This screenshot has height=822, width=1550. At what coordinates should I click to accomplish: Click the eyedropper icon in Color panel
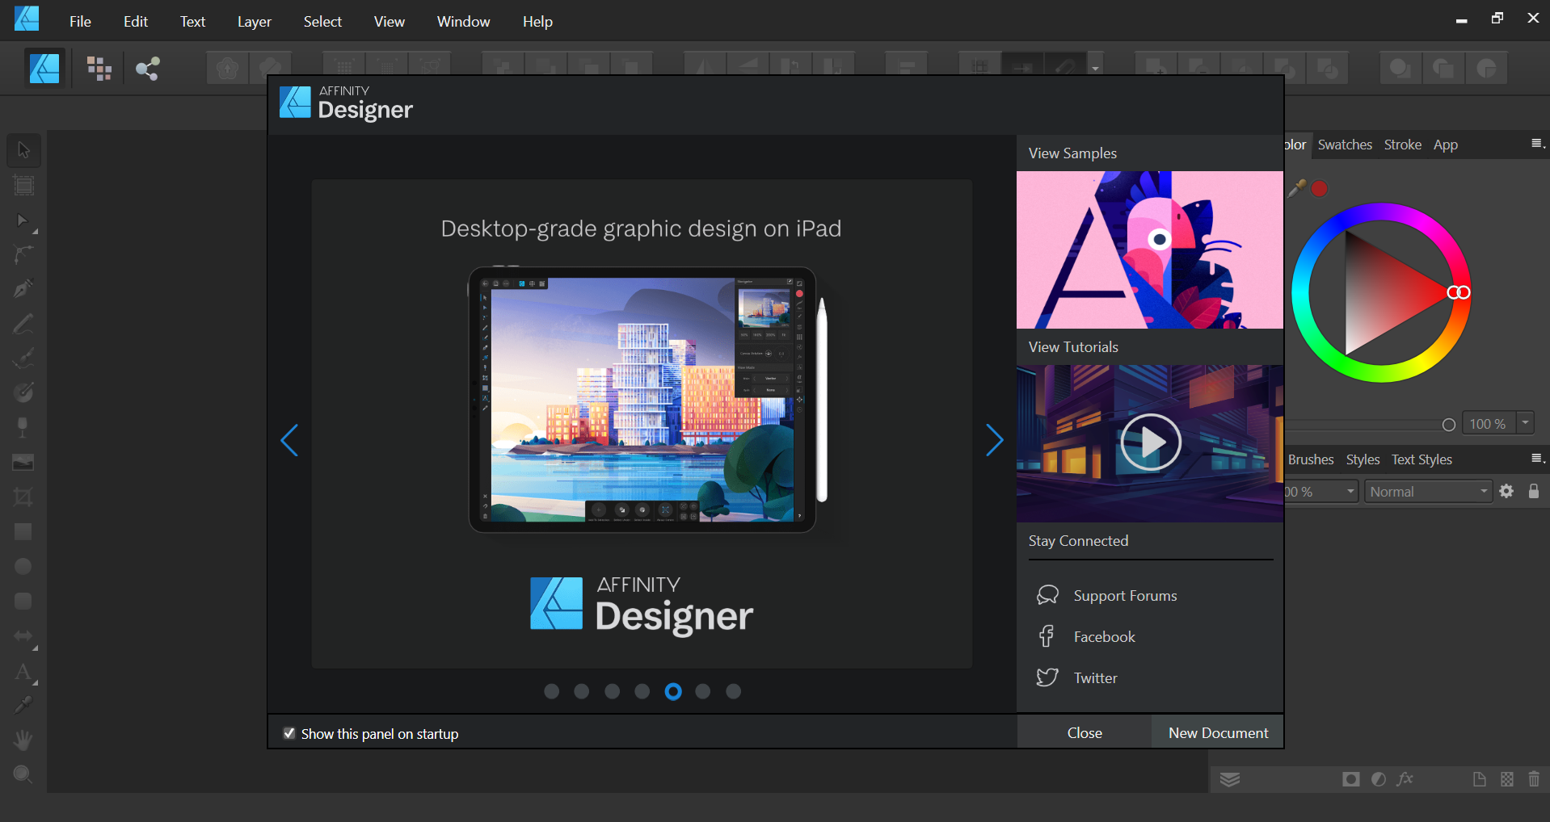click(x=1297, y=188)
